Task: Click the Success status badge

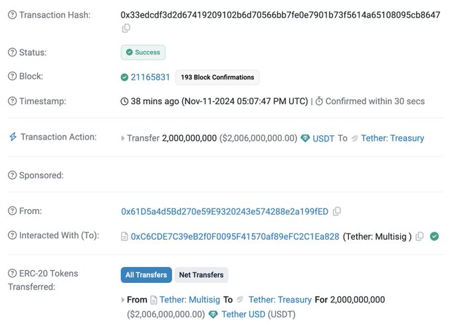Action: [x=143, y=52]
